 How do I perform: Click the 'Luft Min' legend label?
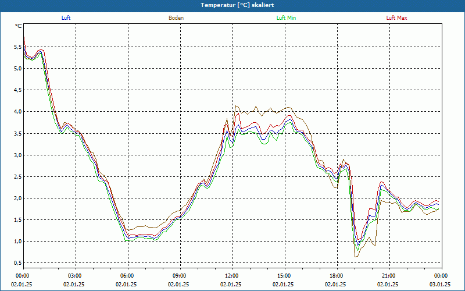286,18
